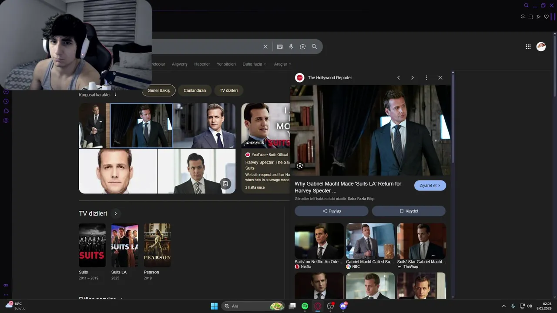This screenshot has height=313, width=557.
Task: Select the TV dizileri chip
Action: 228,90
